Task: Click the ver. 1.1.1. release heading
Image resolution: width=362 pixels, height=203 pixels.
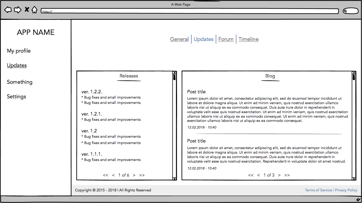Action: click(x=92, y=154)
